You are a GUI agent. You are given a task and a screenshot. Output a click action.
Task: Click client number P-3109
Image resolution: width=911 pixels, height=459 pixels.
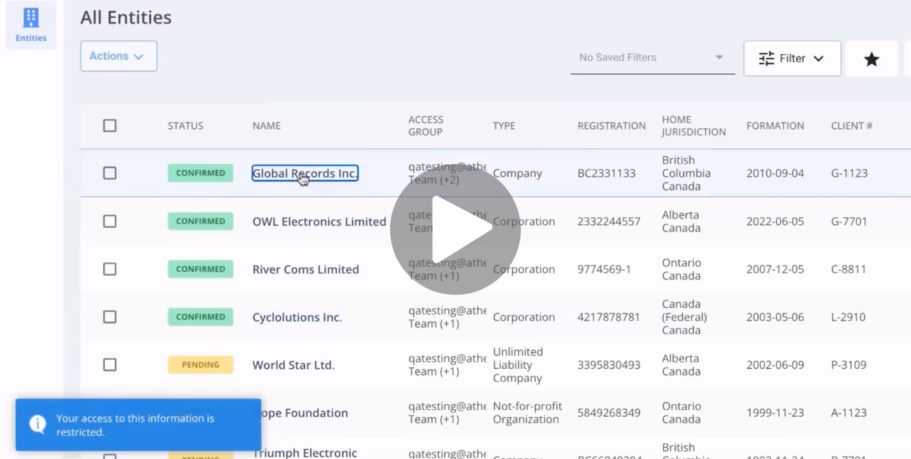click(x=849, y=365)
